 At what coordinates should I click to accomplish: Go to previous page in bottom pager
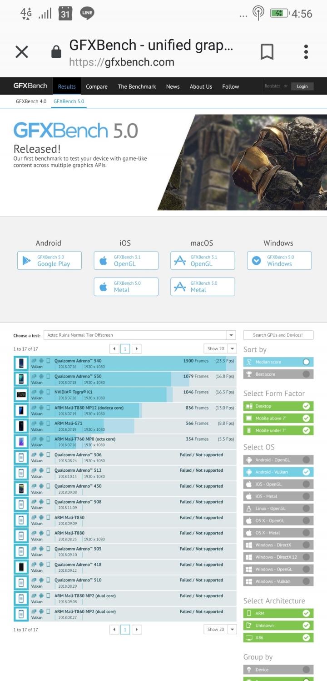114,630
